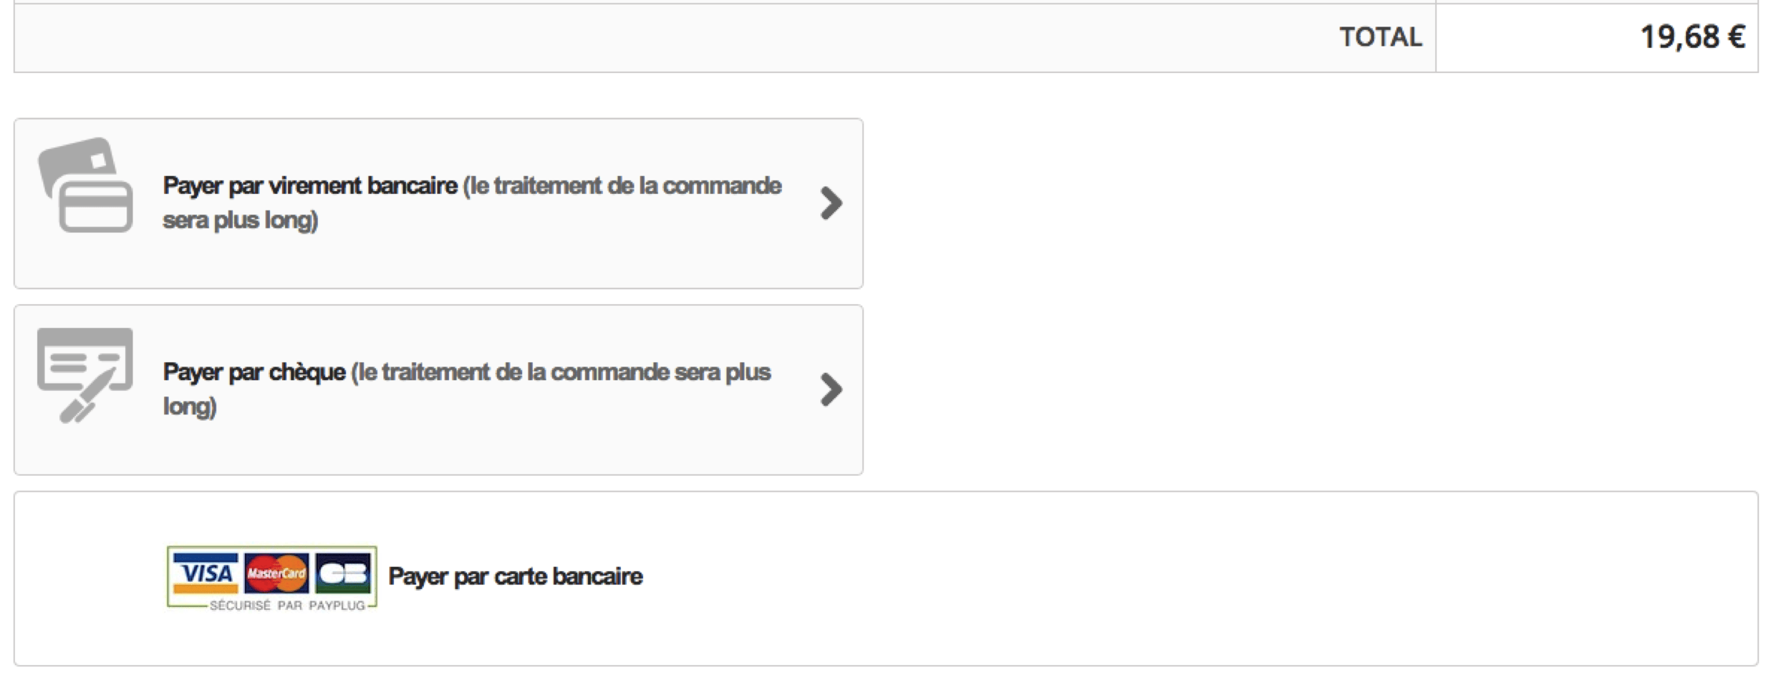Click Payer par carte bancaire
Image resolution: width=1771 pixels, height=680 pixels.
point(515,576)
